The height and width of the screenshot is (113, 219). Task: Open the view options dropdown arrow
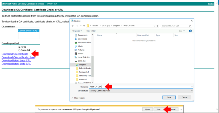pyautogui.click(x=184, y=31)
